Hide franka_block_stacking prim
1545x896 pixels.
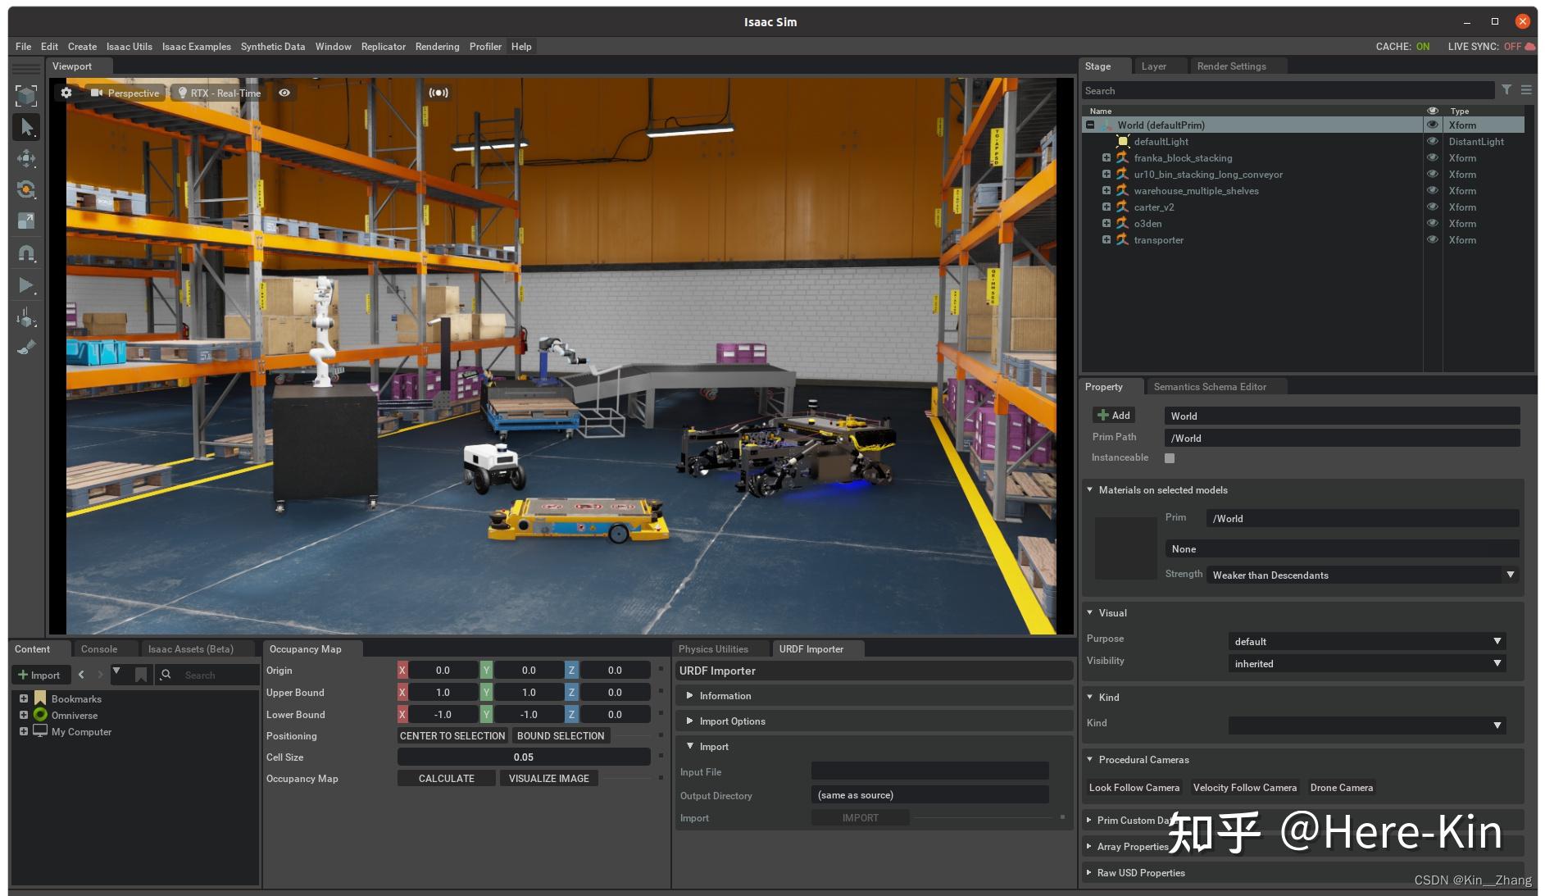click(1433, 158)
